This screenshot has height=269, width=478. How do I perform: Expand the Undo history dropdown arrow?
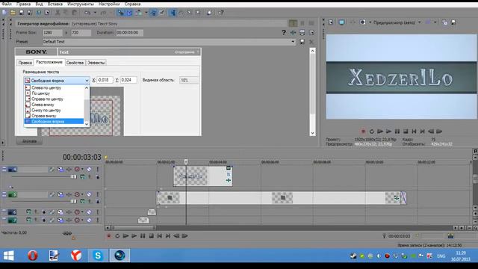point(95,13)
